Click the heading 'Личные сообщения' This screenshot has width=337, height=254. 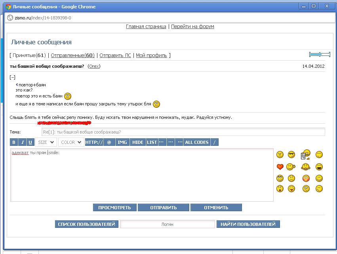(41, 42)
